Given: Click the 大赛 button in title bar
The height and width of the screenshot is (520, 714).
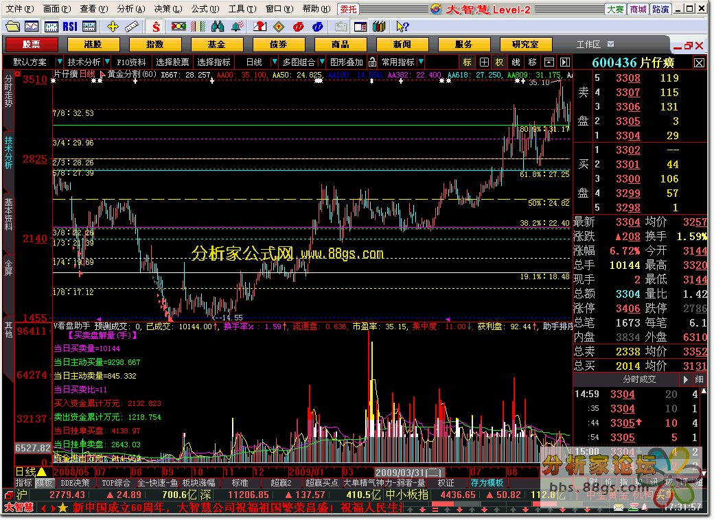Looking at the screenshot, I should (615, 9).
